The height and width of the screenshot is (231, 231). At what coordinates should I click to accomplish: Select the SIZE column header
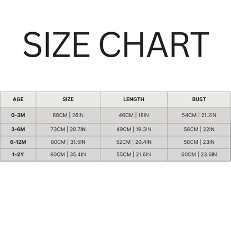point(68,99)
